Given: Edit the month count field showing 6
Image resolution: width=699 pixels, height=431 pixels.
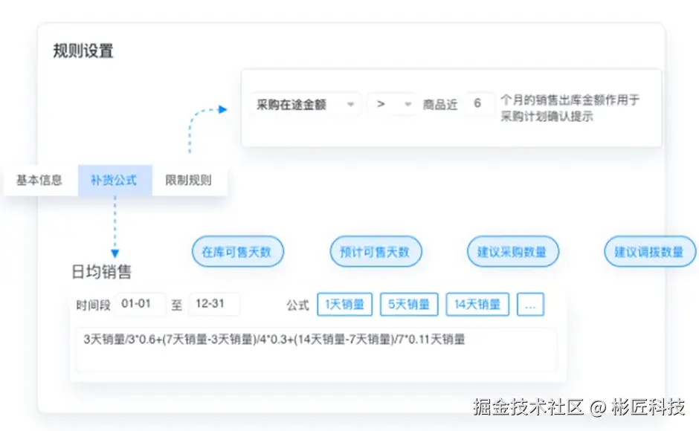Looking at the screenshot, I should coord(480,104).
